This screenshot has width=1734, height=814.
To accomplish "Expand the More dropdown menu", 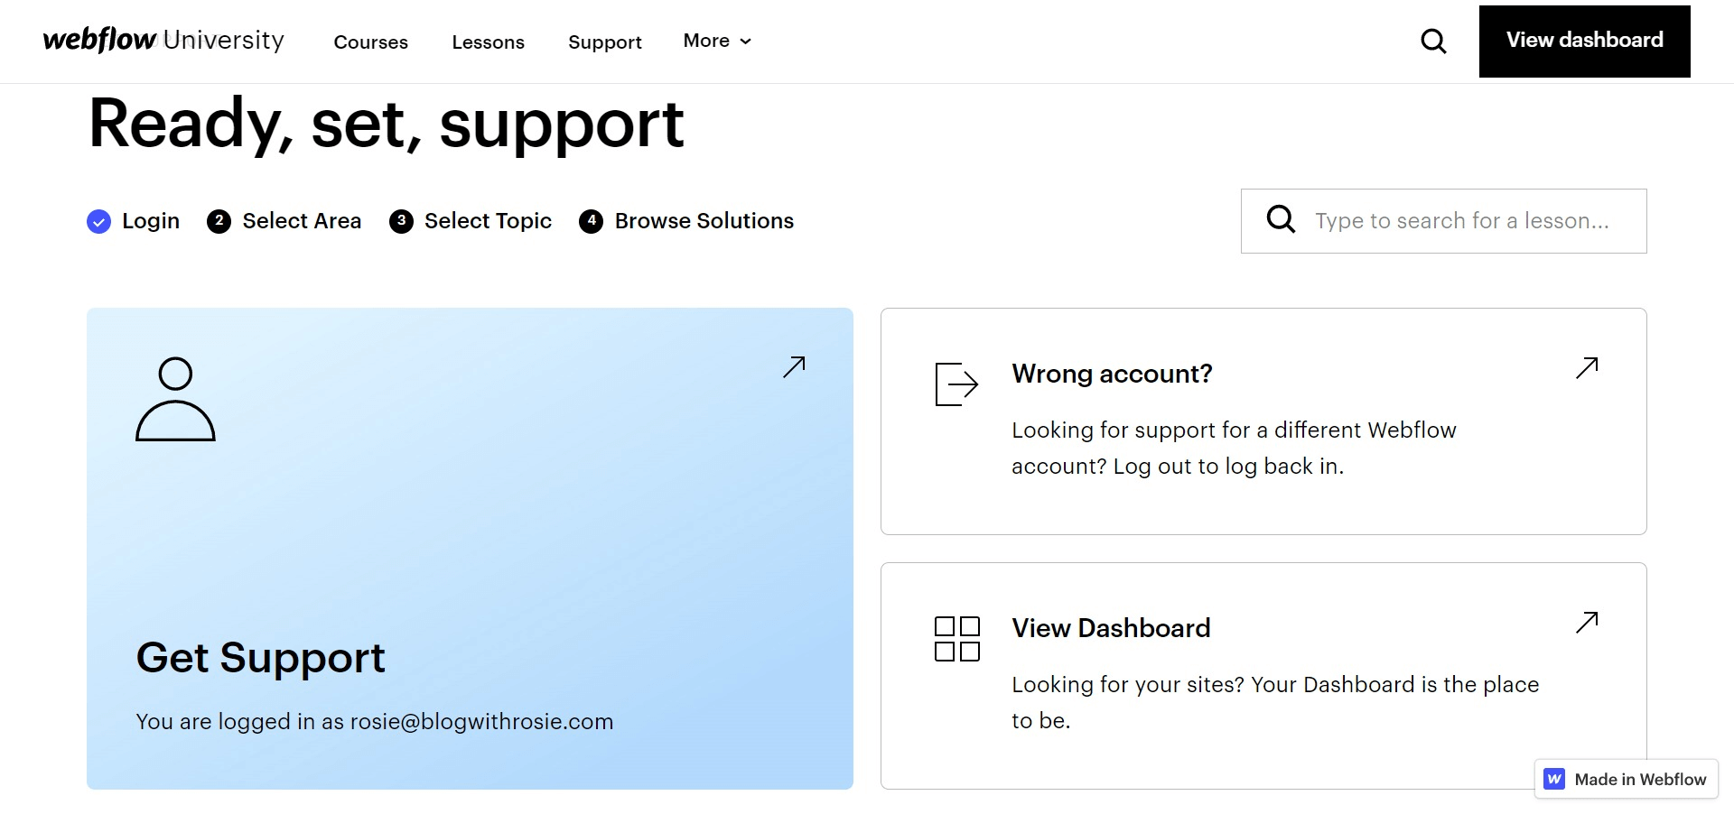I will [x=717, y=41].
